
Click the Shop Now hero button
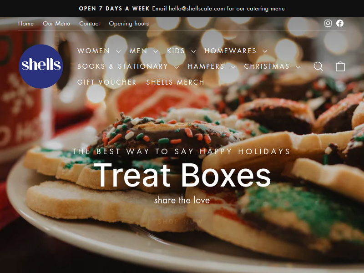tap(180, 222)
